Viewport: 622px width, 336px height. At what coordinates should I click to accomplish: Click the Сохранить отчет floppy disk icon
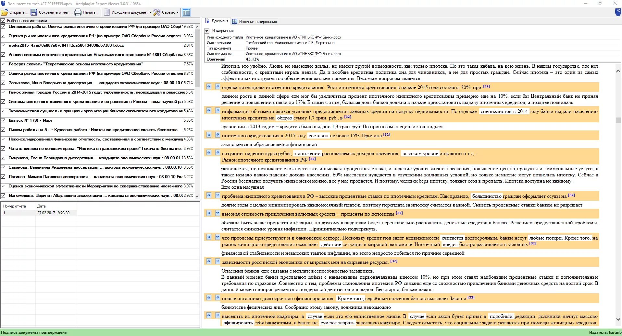click(34, 13)
